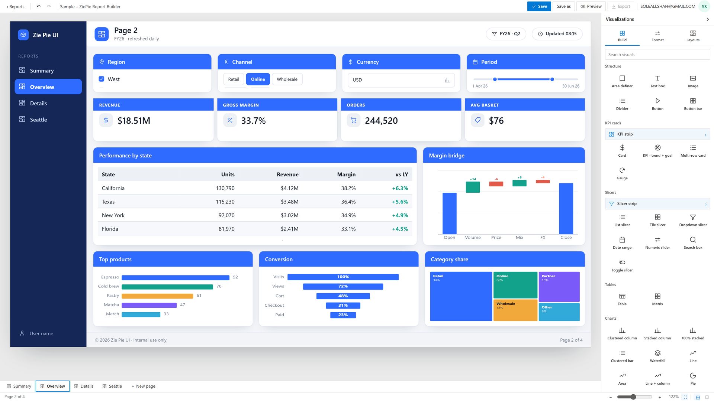714x401 pixels.
Task: Adjust the zoom slider thumb
Action: 633,397
